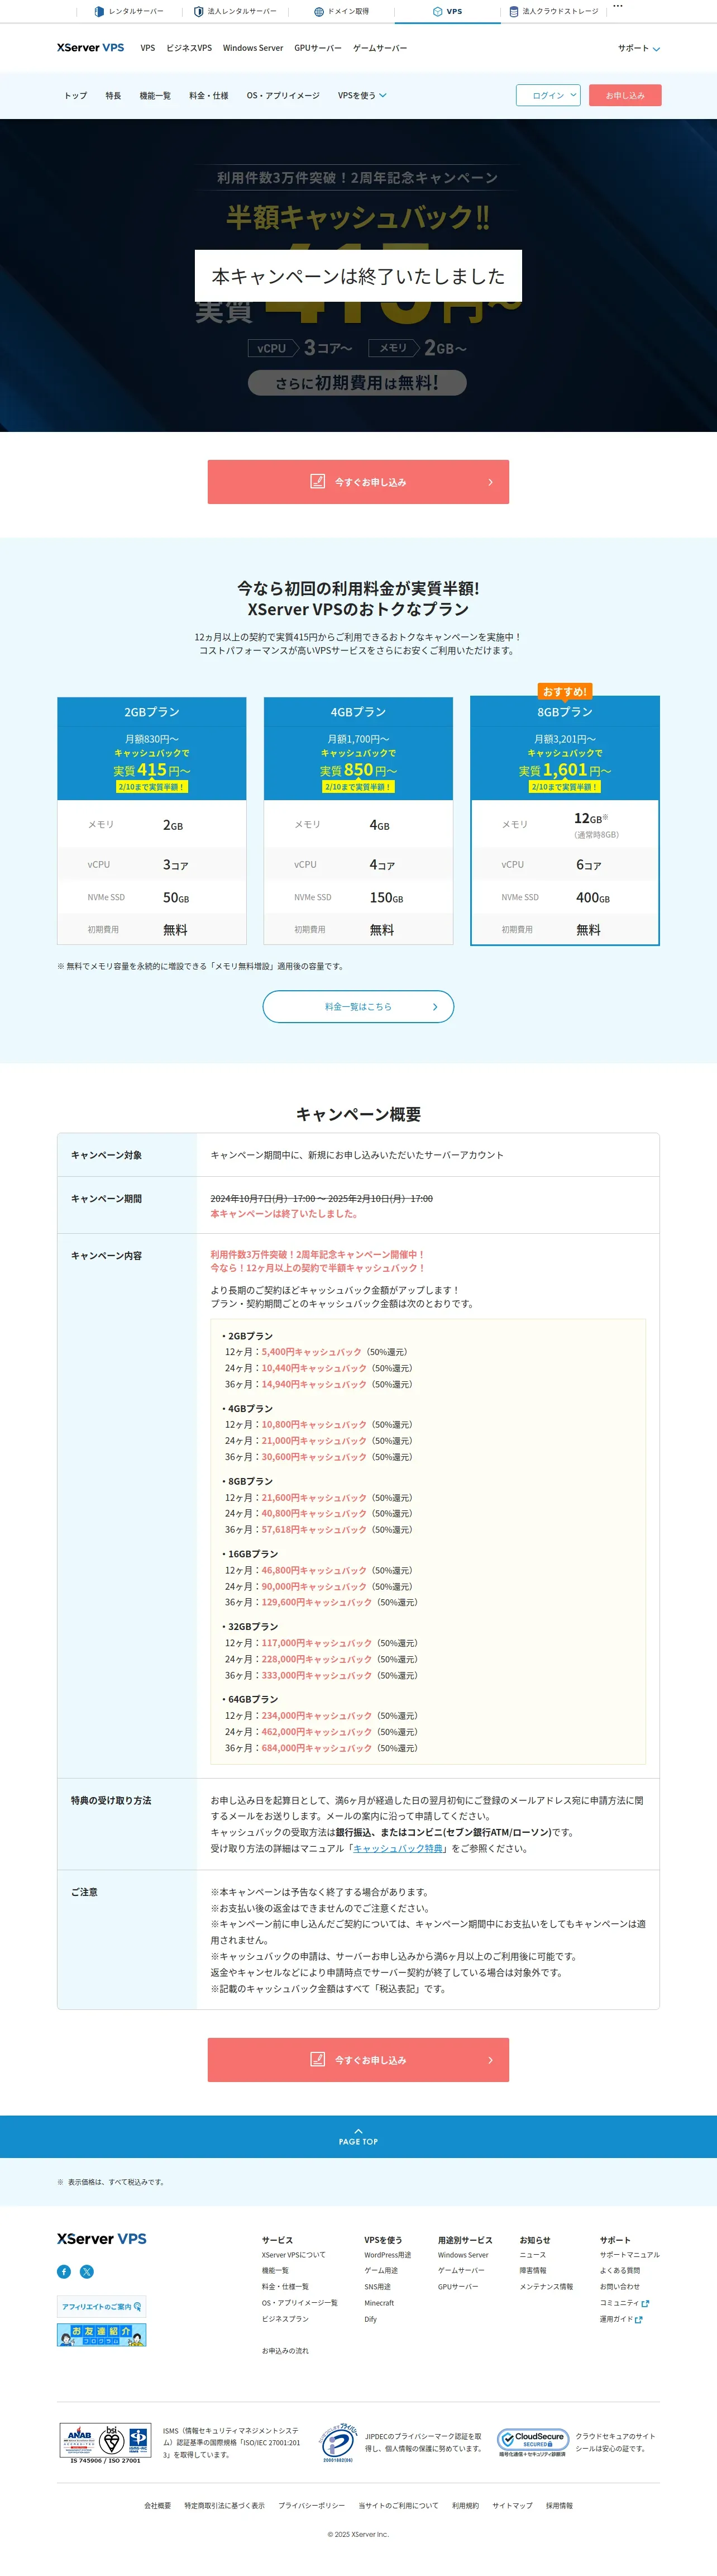The height and width of the screenshot is (2576, 717).
Task: Open the GPUサーバー header menu item
Action: (318, 48)
